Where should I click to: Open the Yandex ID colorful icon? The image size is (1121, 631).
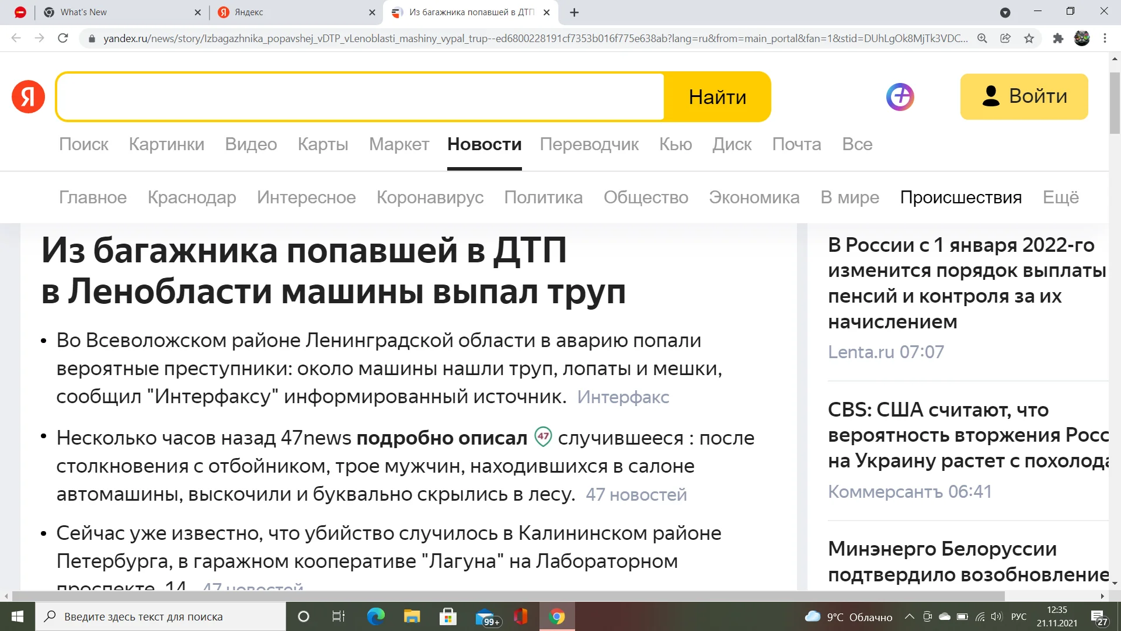900,96
